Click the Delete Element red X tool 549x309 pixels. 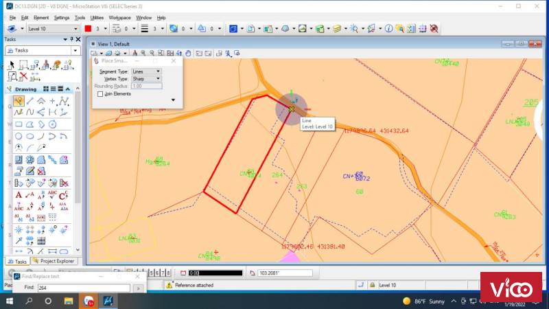coord(23,76)
